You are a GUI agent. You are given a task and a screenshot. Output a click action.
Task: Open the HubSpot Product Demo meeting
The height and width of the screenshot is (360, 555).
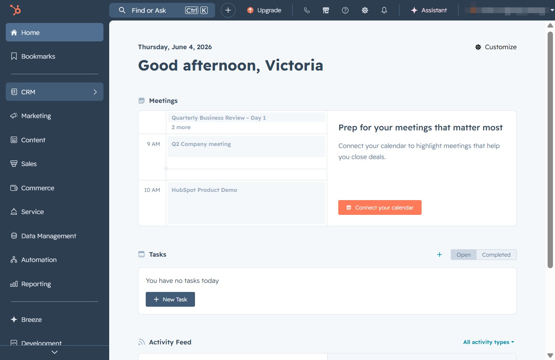[x=246, y=203]
